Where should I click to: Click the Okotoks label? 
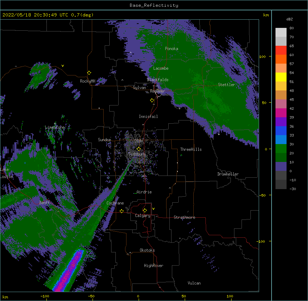(147, 250)
